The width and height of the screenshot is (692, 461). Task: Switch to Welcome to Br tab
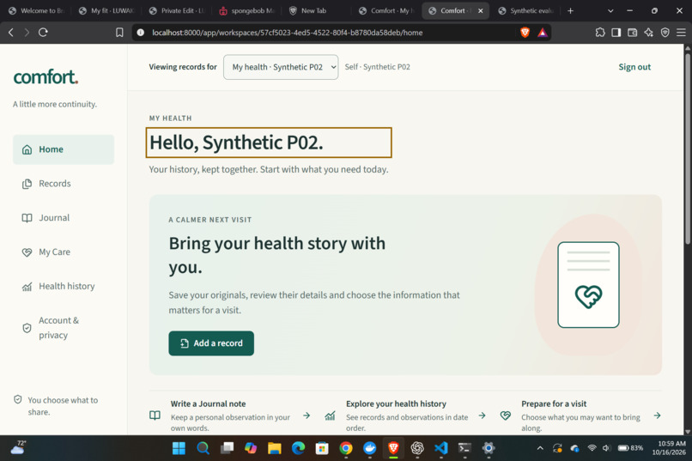click(37, 10)
